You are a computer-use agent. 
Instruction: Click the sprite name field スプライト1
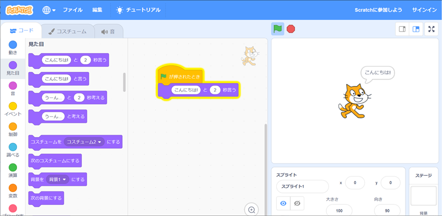click(x=302, y=186)
